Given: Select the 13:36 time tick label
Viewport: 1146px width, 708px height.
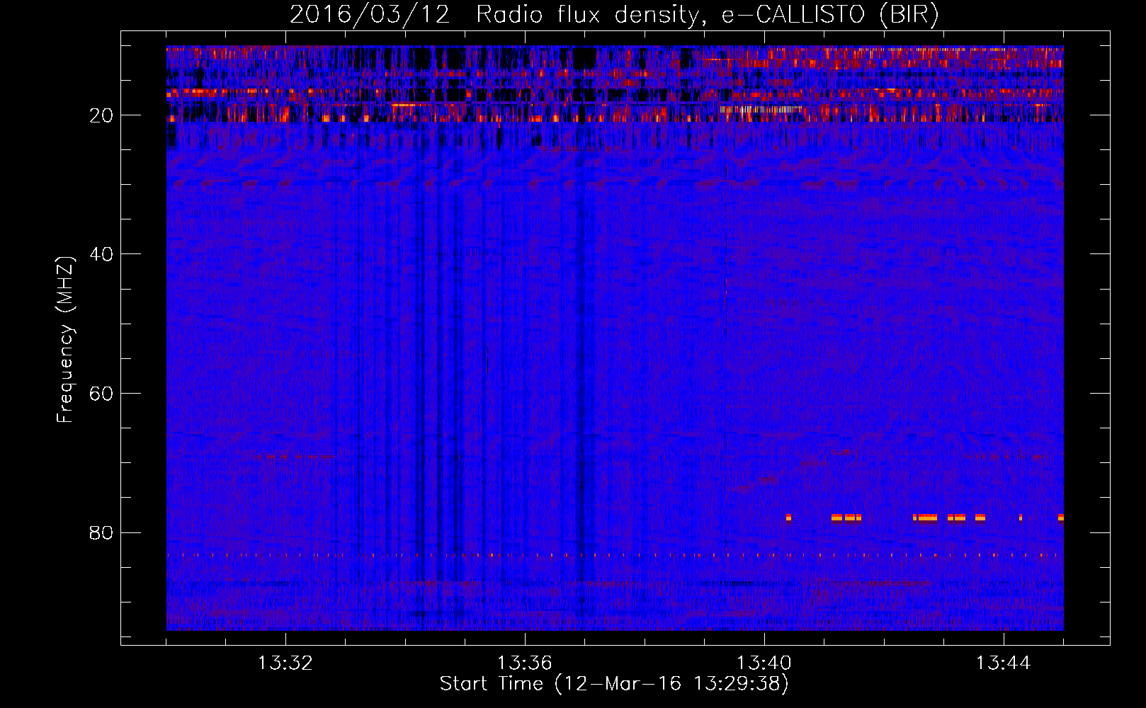Looking at the screenshot, I should (x=525, y=663).
